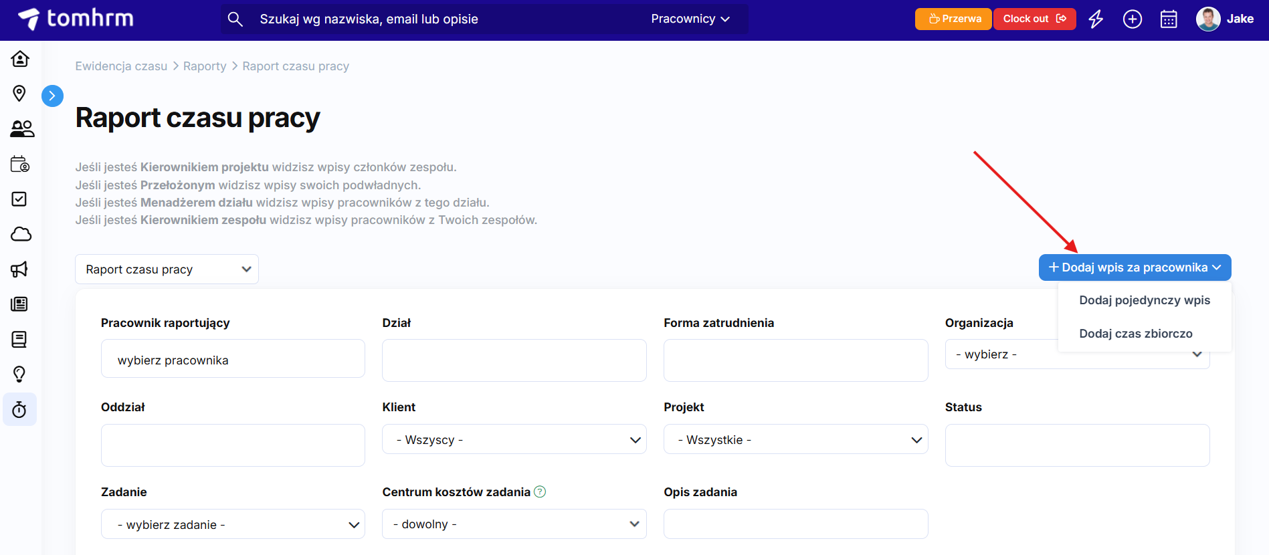
Task: Open the location pin sidebar icon
Action: [19, 94]
